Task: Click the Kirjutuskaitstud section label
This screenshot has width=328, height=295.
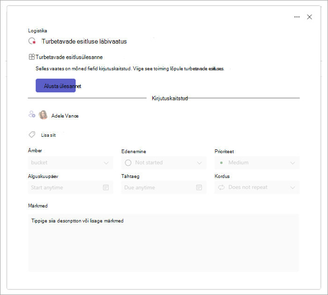Action: click(x=170, y=98)
